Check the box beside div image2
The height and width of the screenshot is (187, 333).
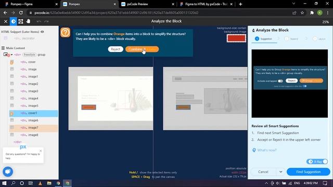tap(12, 84)
